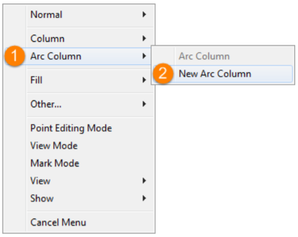Expand arrow next to Normal
This screenshot has width=298, height=237.
(x=144, y=14)
